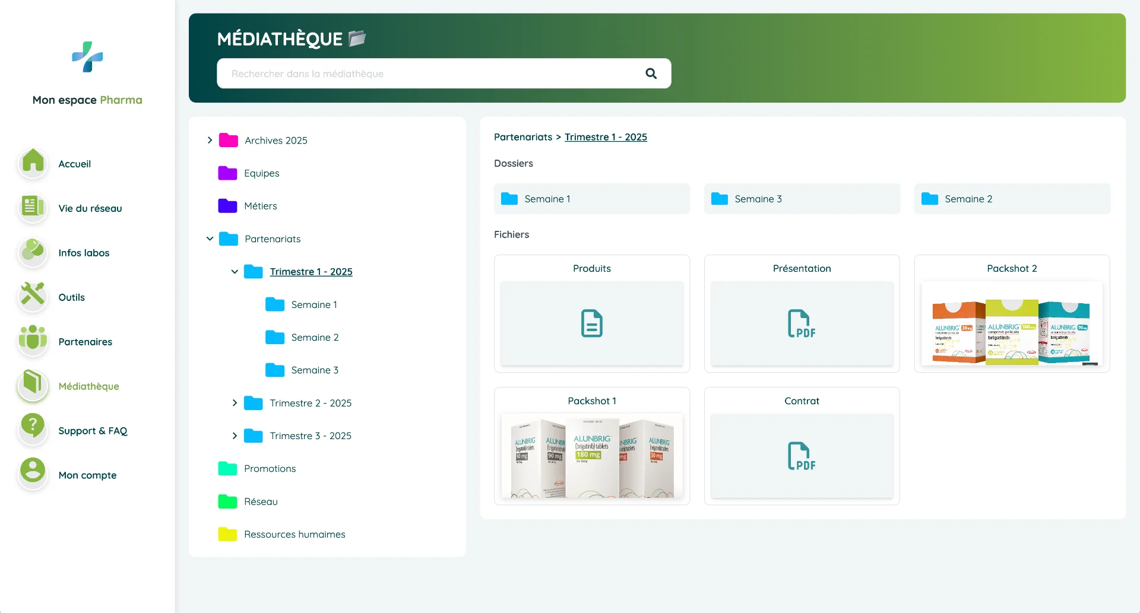1140x613 pixels.
Task: Open Mon compte menu item
Action: pos(87,475)
